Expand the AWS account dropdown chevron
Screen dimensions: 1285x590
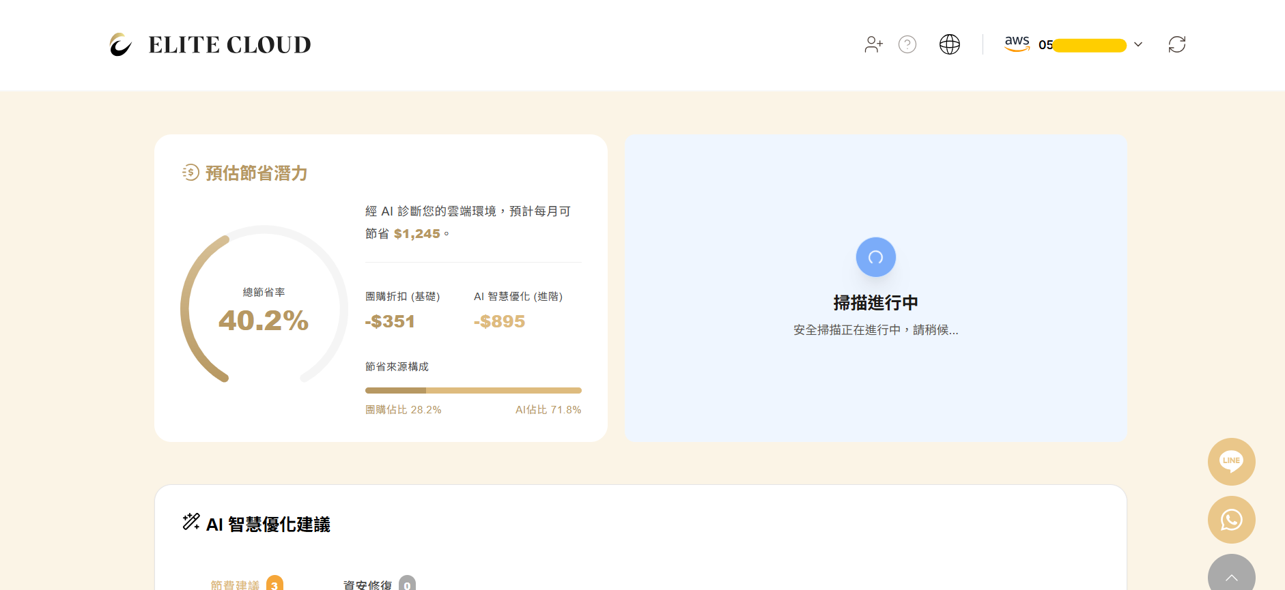coord(1138,44)
